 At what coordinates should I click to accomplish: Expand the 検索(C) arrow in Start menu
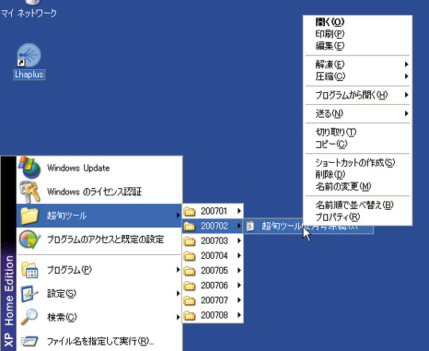coord(178,317)
